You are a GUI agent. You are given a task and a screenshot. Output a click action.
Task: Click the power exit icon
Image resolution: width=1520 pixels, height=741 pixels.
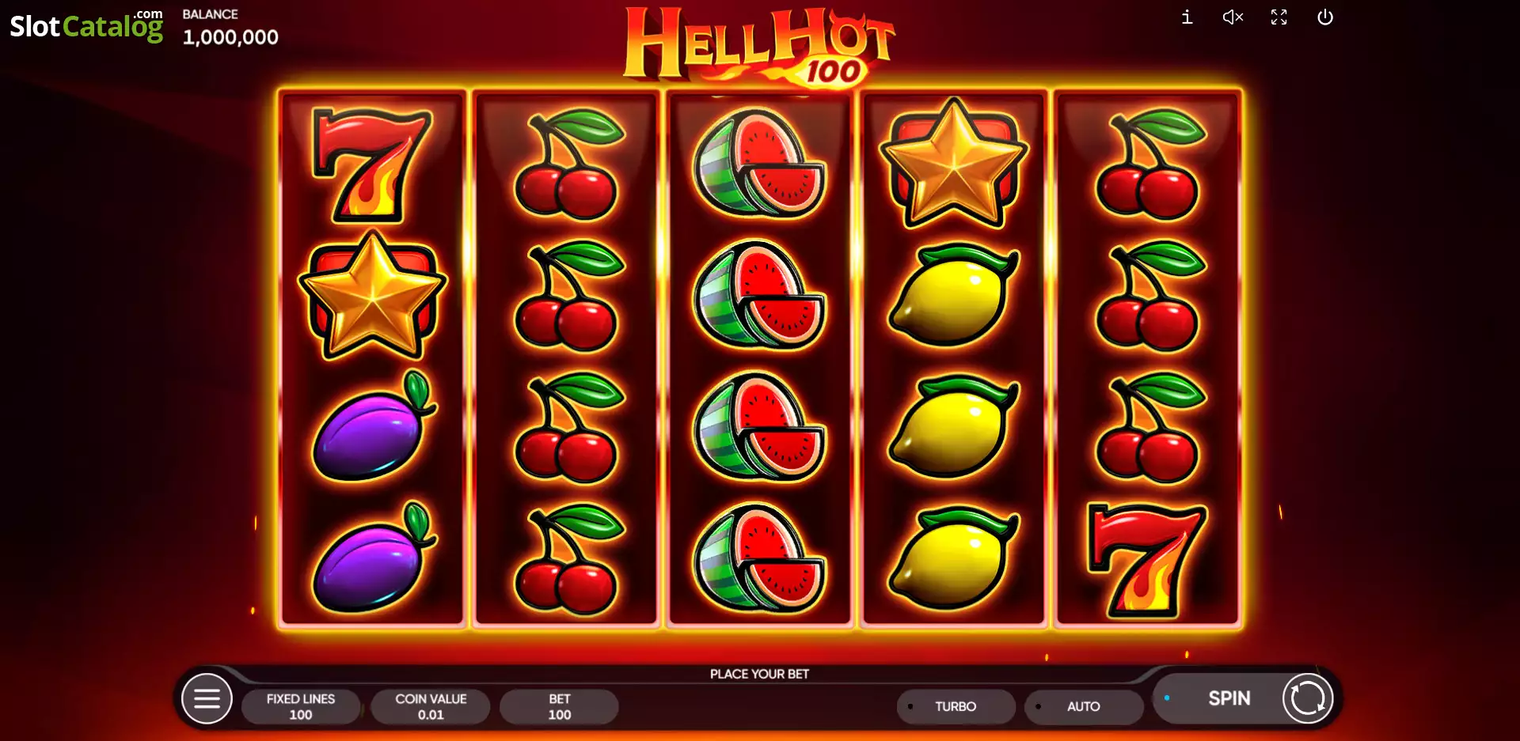[x=1324, y=17]
